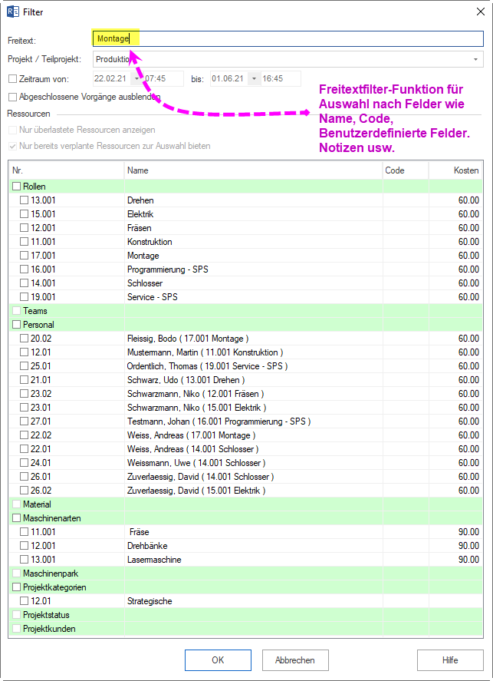Select the Fräse machine type name
The image size is (493, 681).
click(140, 533)
